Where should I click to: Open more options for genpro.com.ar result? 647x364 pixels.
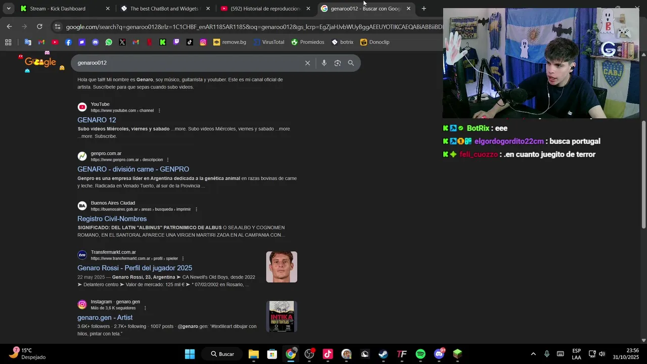pyautogui.click(x=168, y=160)
